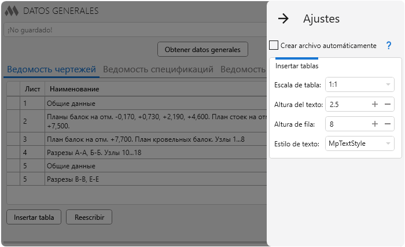Click the blue help question mark icon
The height and width of the screenshot is (247, 405).
389,46
